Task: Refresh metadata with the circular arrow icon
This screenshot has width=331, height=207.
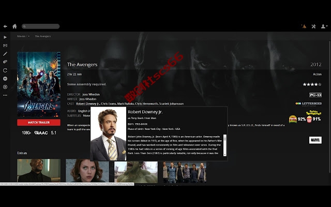Action: (5, 70)
